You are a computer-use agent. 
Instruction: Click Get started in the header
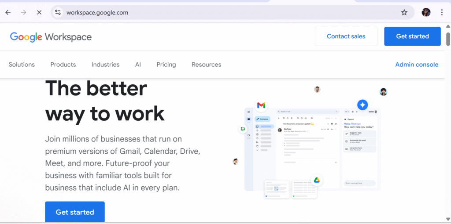(412, 36)
